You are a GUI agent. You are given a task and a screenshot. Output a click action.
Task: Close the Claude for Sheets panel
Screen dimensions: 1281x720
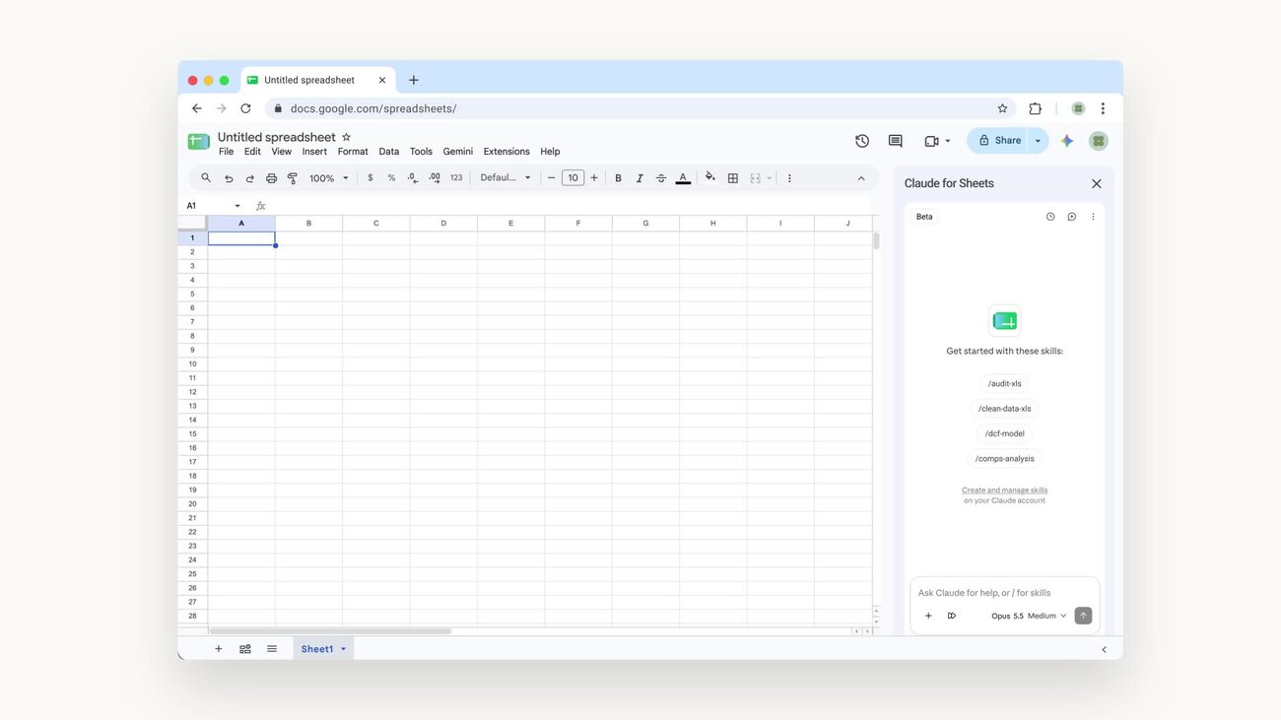pyautogui.click(x=1096, y=184)
